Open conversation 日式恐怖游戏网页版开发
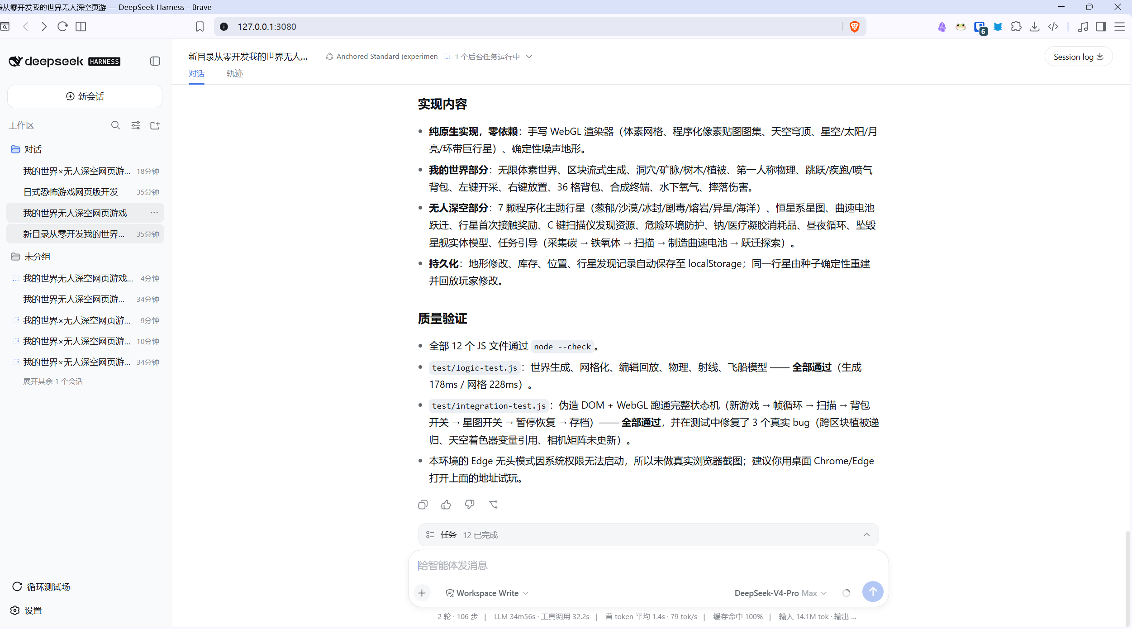 click(85, 192)
